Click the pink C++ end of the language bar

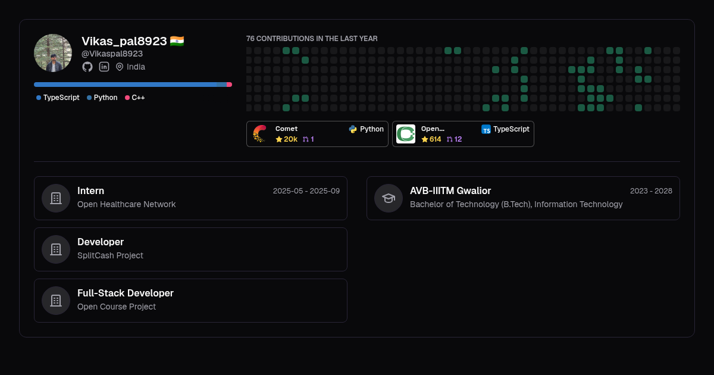tap(230, 85)
